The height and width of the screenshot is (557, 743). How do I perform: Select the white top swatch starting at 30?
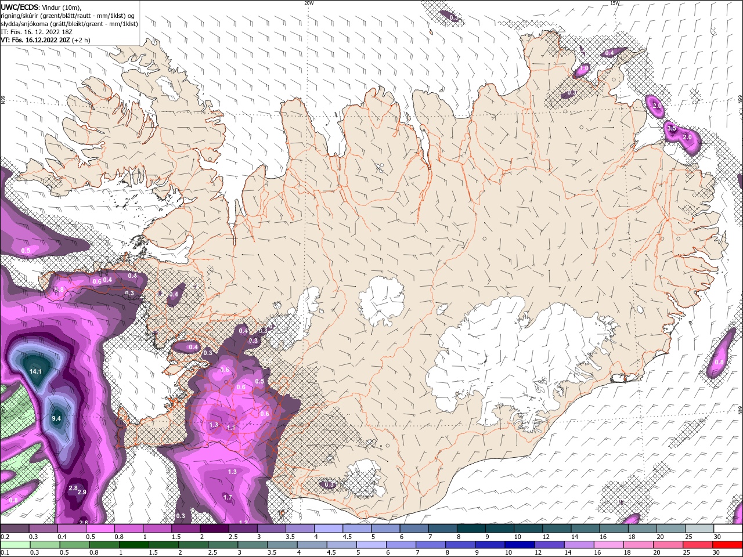click(727, 529)
